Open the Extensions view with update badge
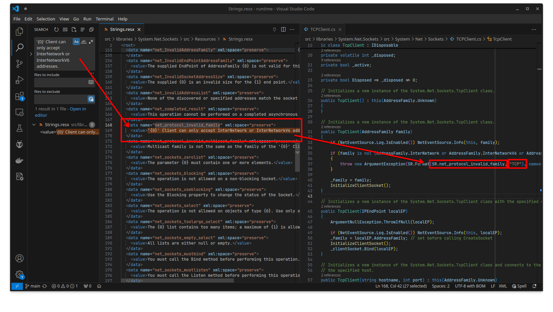 pos(19,96)
